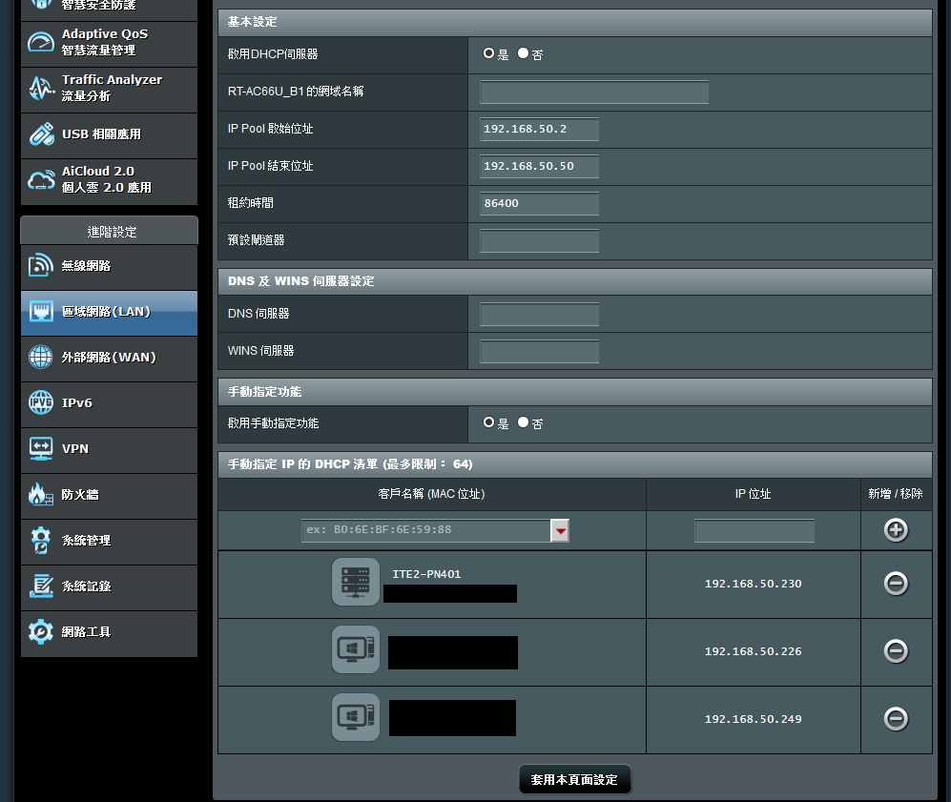Click IP address 192.168.50.226 text
Screen dimensions: 951x802
pos(754,651)
